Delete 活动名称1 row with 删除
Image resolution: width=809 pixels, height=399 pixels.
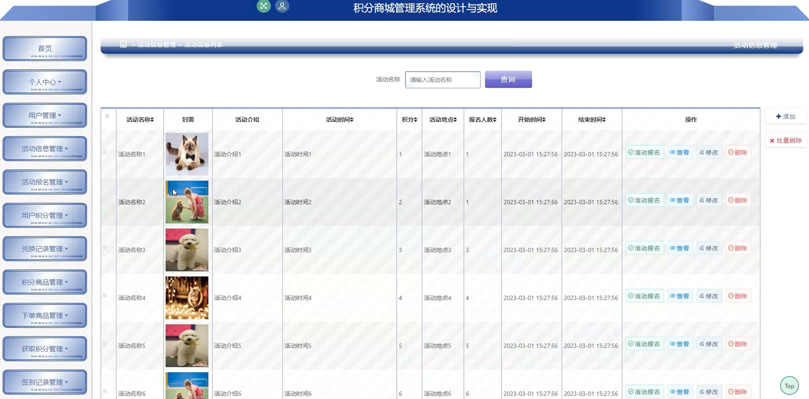pyautogui.click(x=738, y=152)
